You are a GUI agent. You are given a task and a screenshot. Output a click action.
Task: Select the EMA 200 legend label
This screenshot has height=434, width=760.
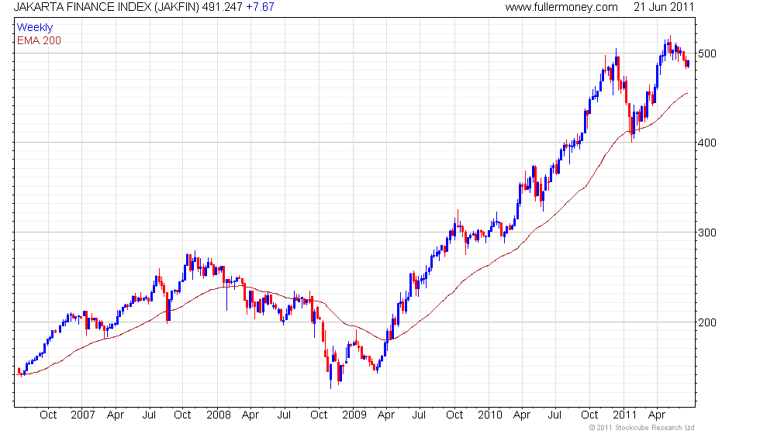pyautogui.click(x=39, y=40)
